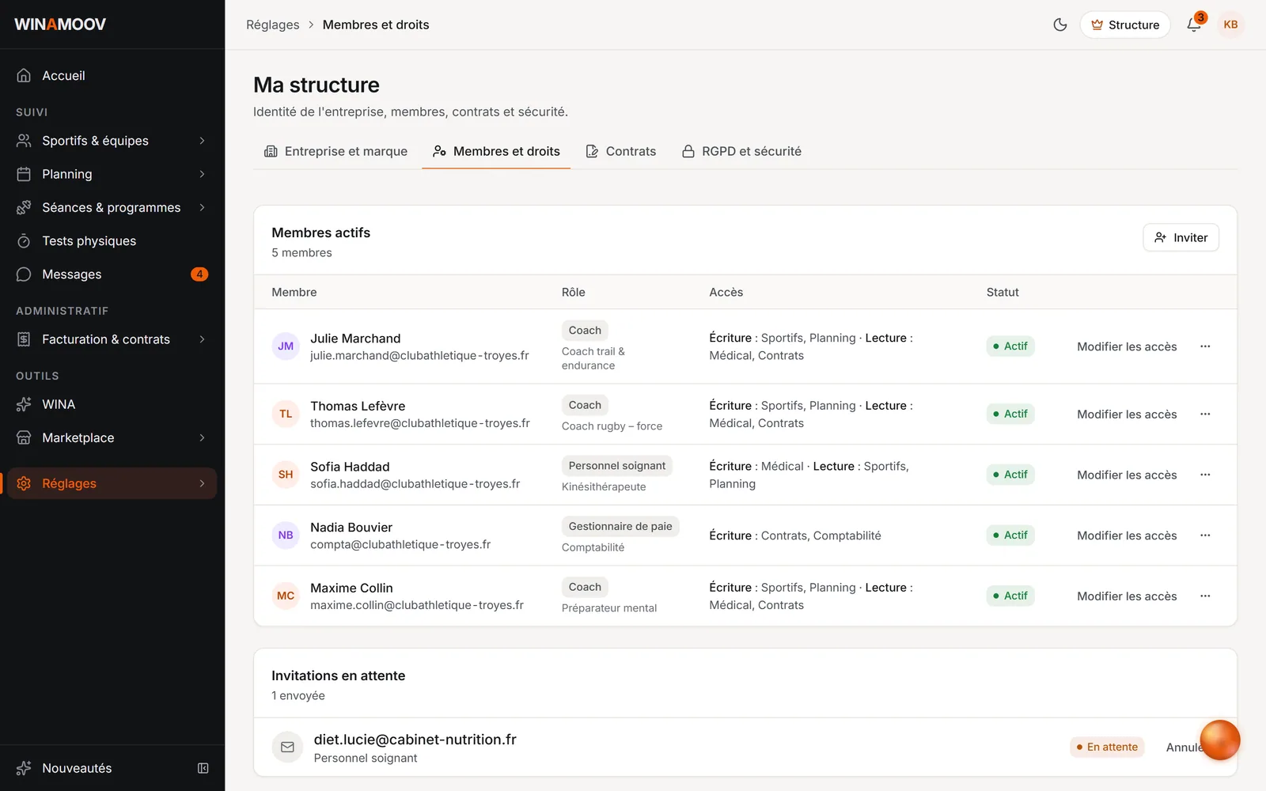The image size is (1266, 791).
Task: Click the Facturation & contrats receipt icon
Action: [x=24, y=339]
